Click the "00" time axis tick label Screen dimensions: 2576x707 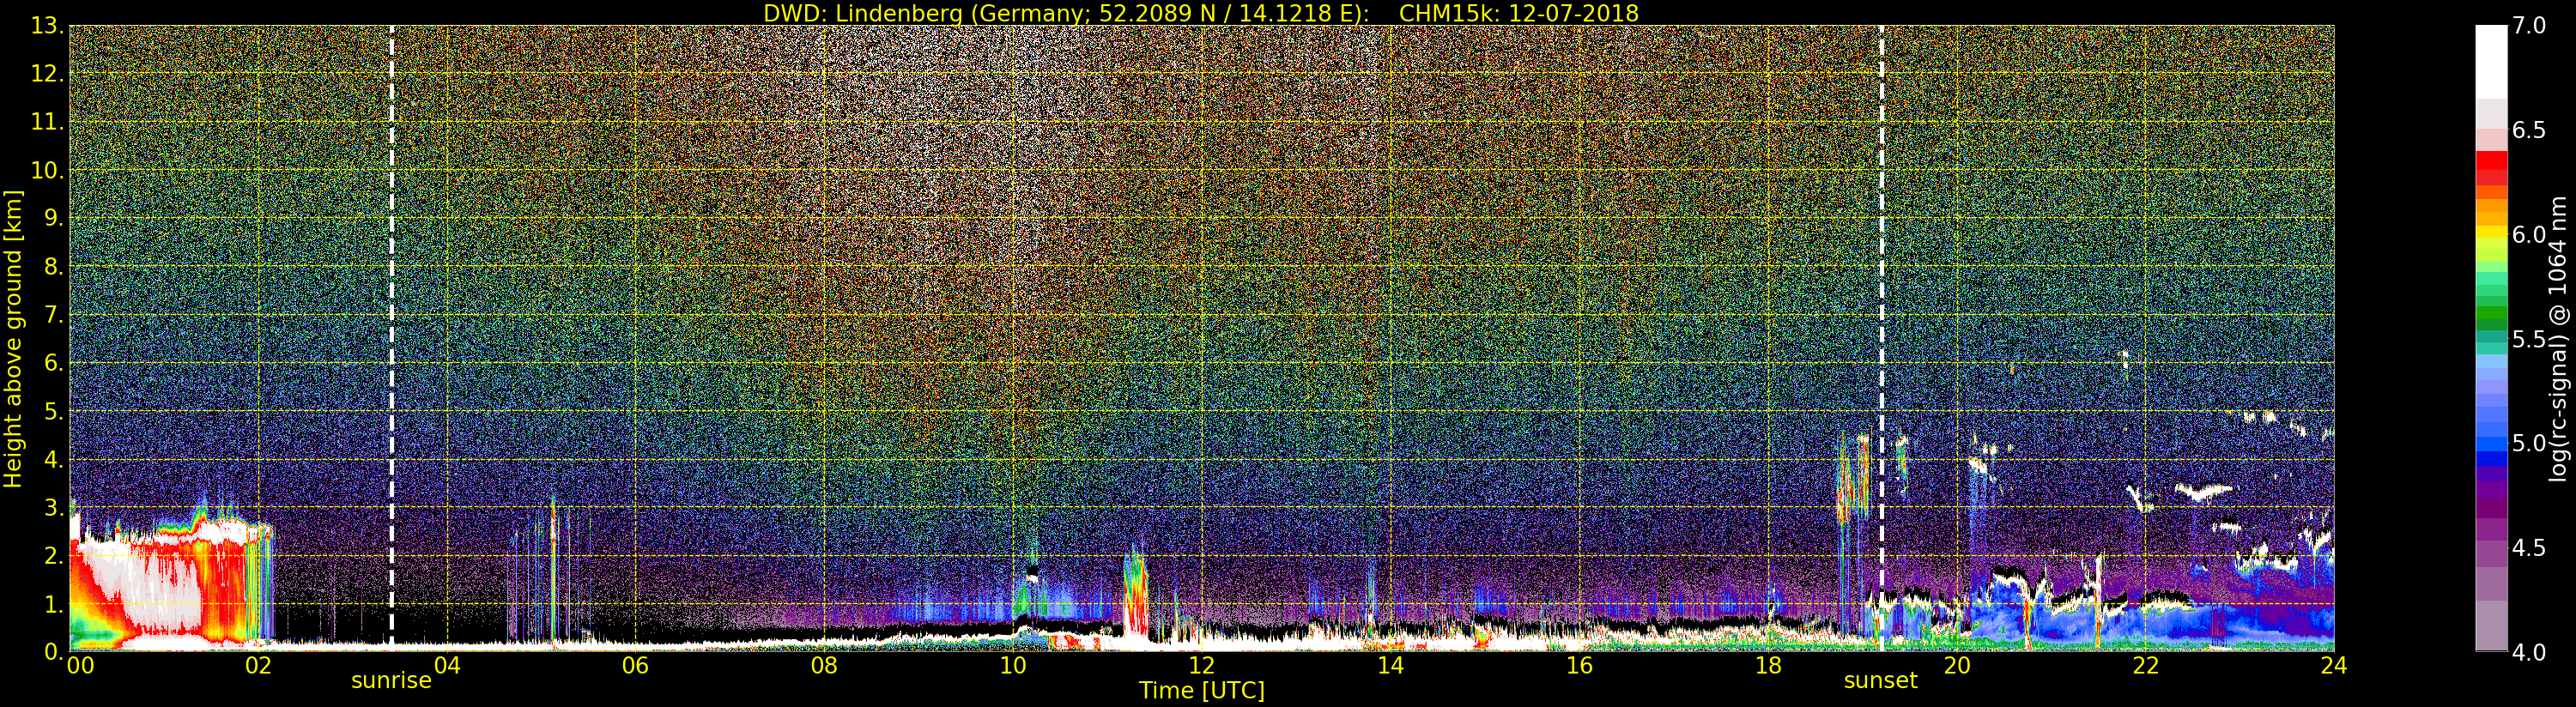pos(80,665)
